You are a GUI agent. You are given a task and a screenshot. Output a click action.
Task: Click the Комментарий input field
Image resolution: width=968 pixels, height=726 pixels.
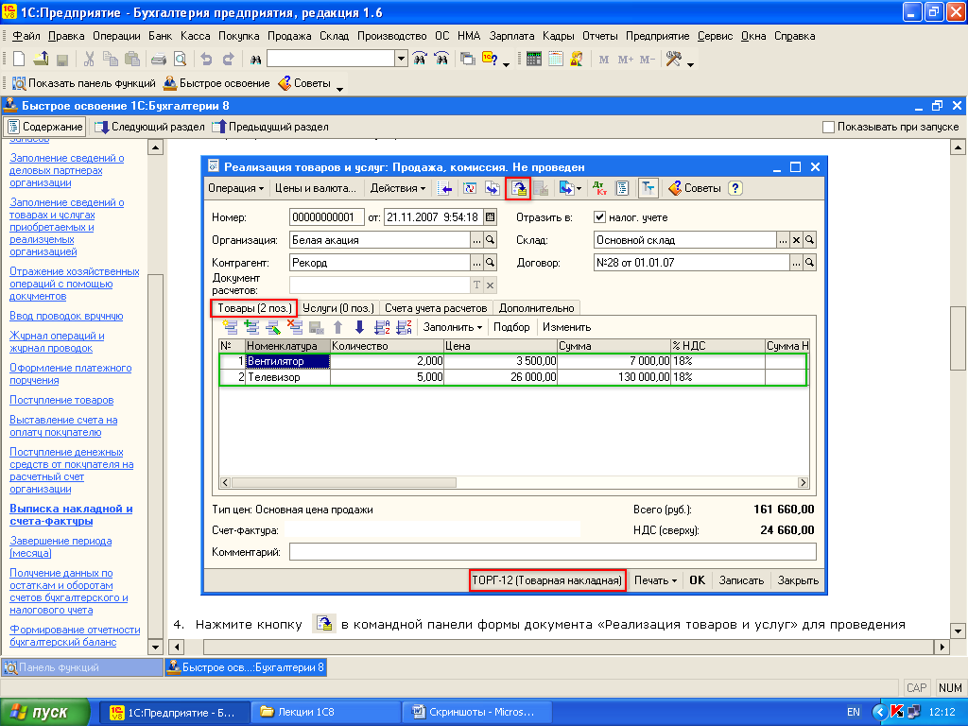(552, 552)
